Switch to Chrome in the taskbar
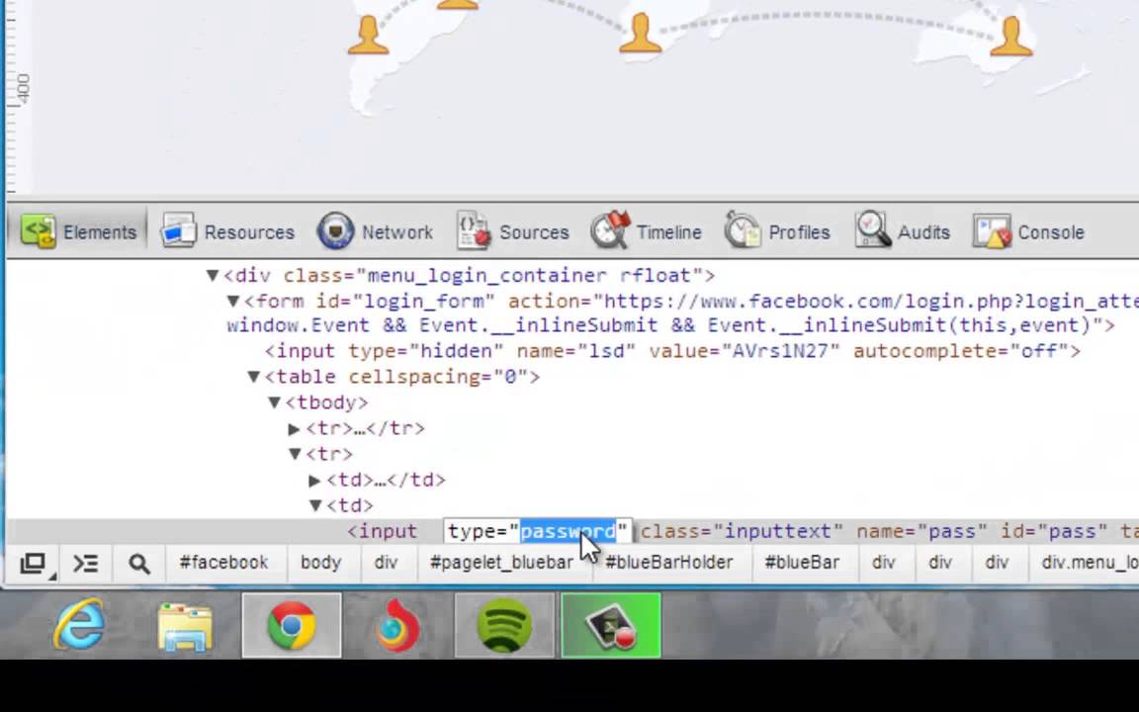The height and width of the screenshot is (712, 1139). 292,625
